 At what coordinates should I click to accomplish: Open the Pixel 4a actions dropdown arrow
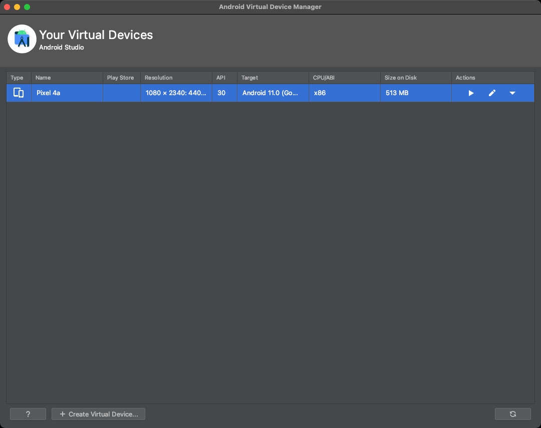click(512, 93)
